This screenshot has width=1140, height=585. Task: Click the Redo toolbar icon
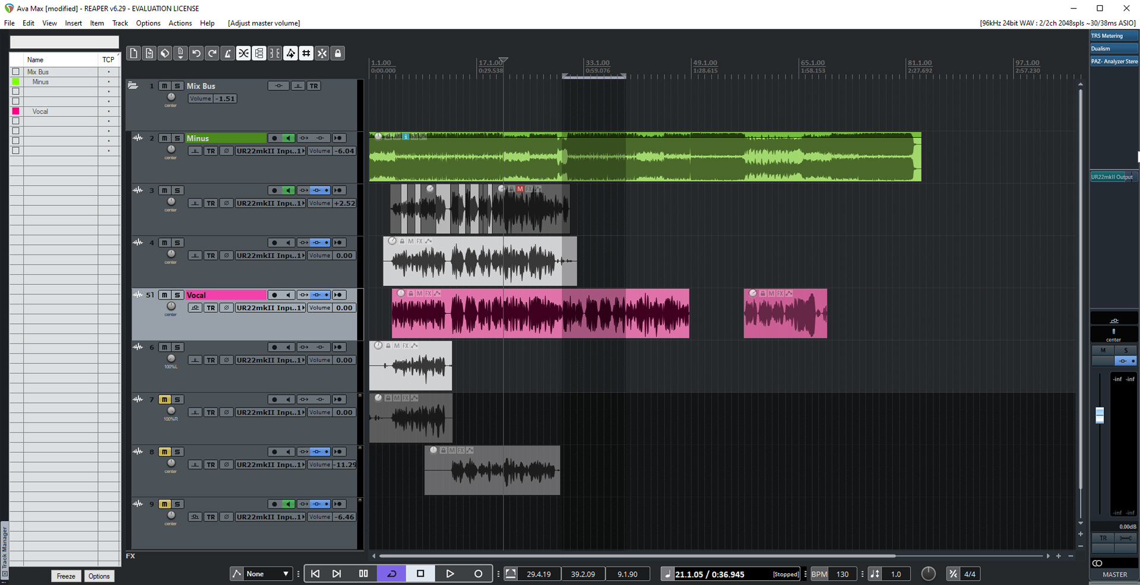click(212, 53)
